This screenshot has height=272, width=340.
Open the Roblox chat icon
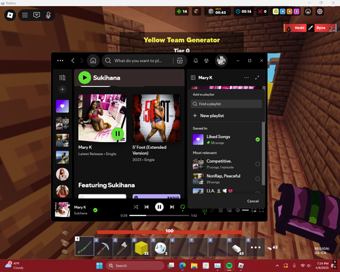coord(37,15)
